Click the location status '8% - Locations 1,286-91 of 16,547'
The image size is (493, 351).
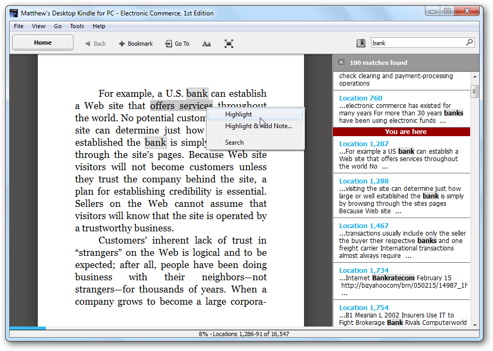click(244, 334)
